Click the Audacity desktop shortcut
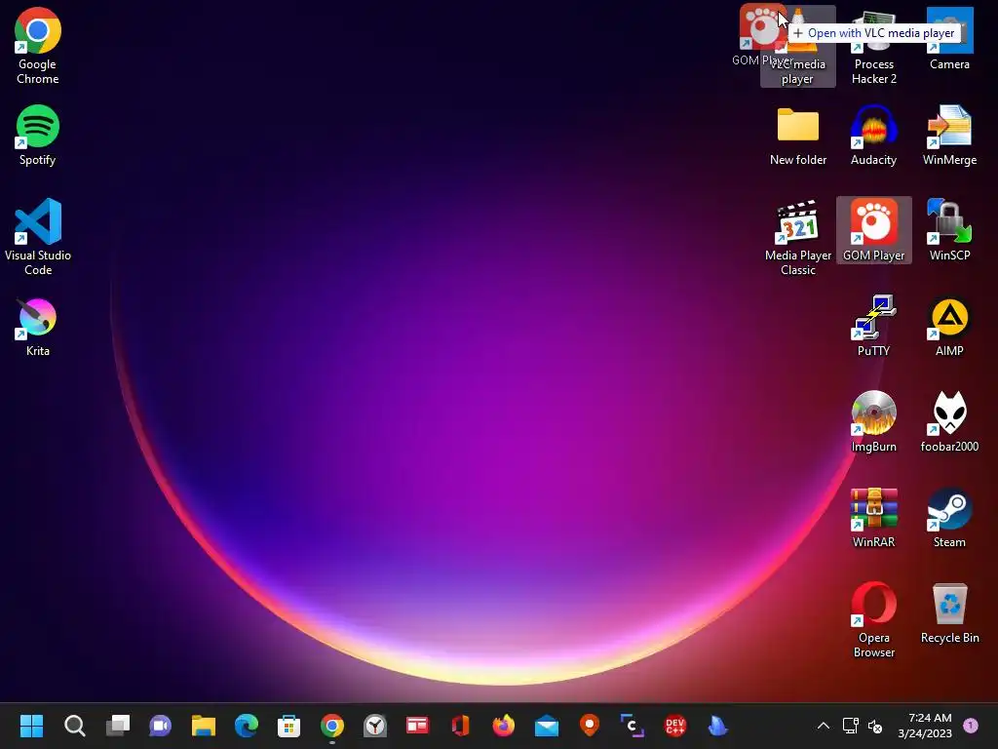The height and width of the screenshot is (749, 998). click(x=874, y=135)
